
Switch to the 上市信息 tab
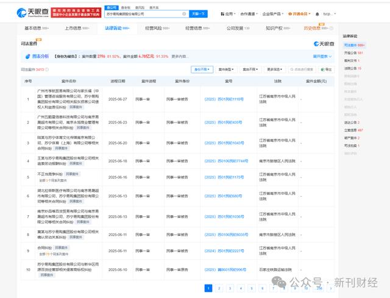point(77,29)
